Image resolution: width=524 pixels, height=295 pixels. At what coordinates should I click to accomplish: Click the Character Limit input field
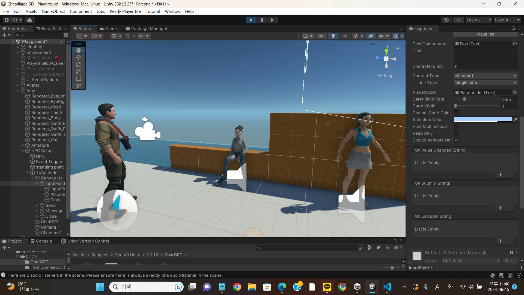point(485,66)
